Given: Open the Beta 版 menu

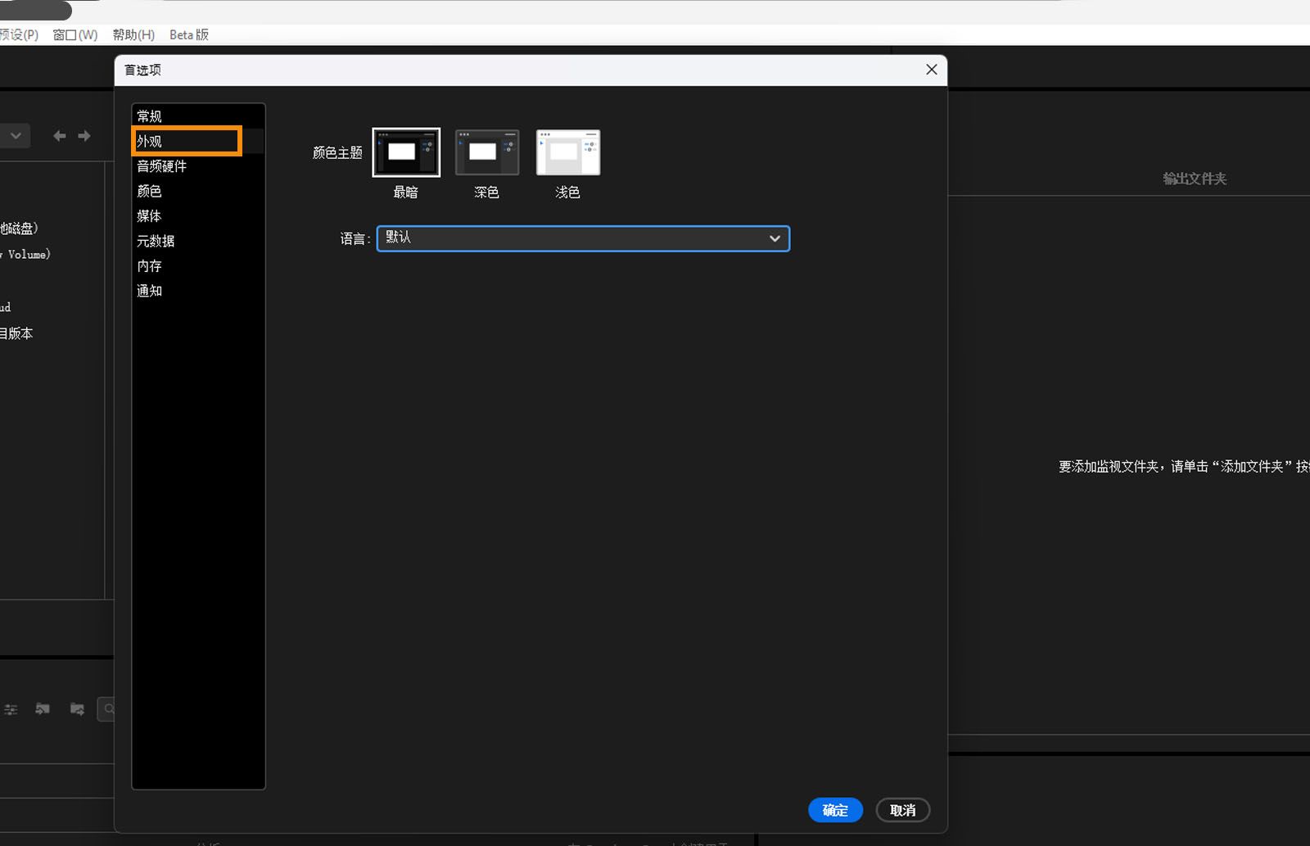Looking at the screenshot, I should 189,34.
